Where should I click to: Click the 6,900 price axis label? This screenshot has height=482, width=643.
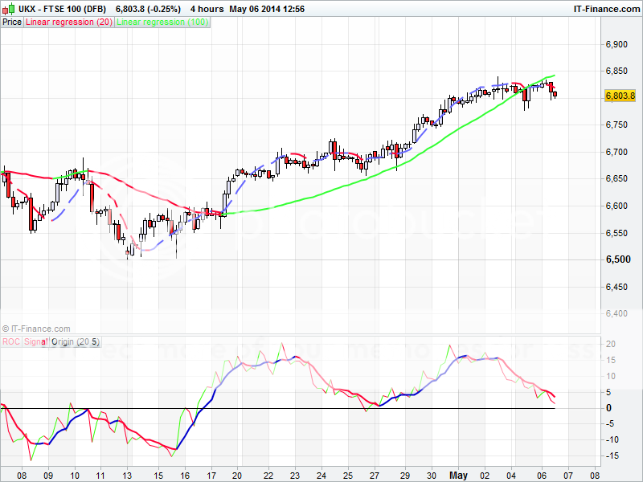[616, 43]
